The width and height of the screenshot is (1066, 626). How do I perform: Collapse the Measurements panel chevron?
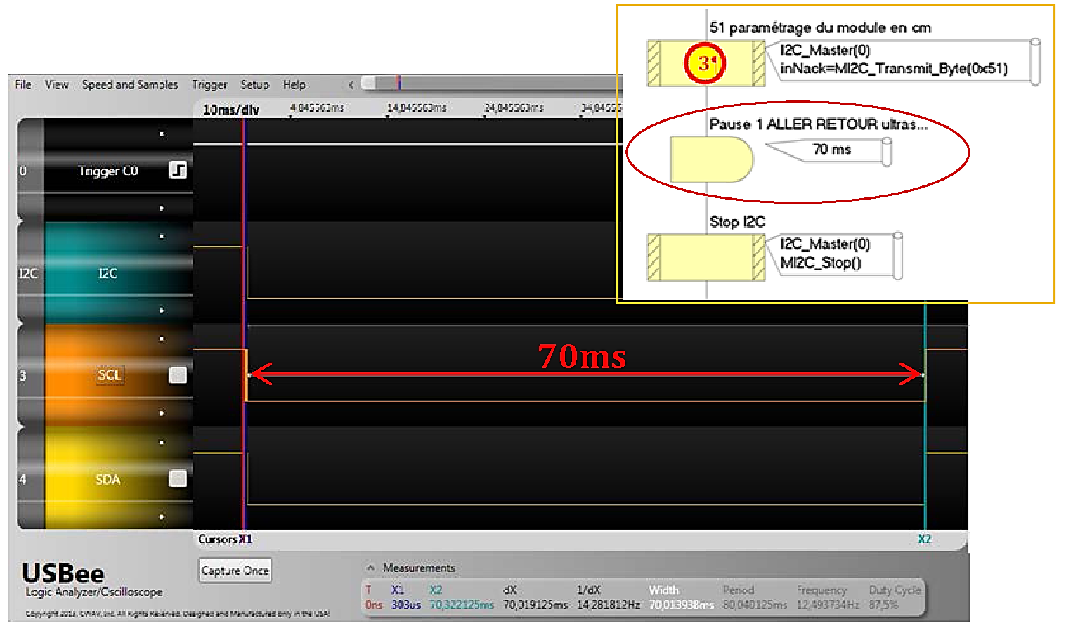click(370, 568)
